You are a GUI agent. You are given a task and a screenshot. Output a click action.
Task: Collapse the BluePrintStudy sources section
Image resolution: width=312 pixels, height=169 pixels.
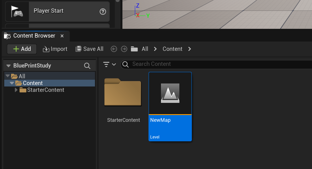pos(8,66)
